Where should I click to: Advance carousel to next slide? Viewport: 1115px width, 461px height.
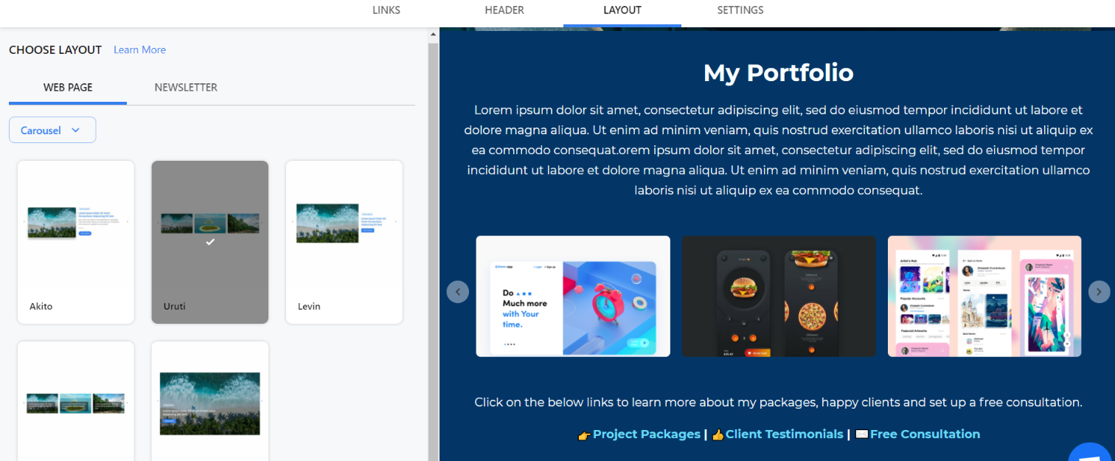pyautogui.click(x=1099, y=292)
